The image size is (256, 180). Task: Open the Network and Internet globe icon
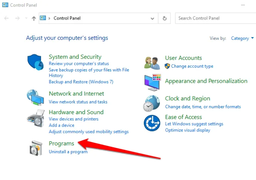click(35, 98)
